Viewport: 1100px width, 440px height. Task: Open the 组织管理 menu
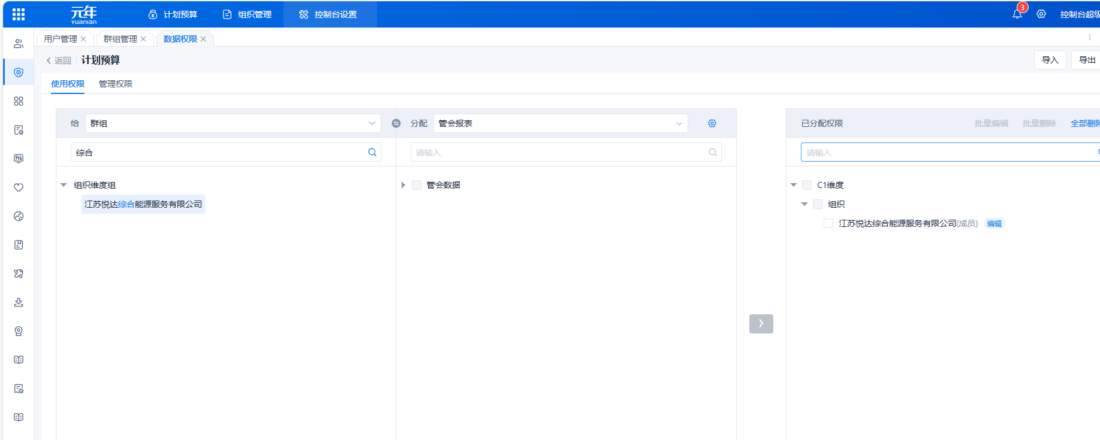pyautogui.click(x=247, y=14)
